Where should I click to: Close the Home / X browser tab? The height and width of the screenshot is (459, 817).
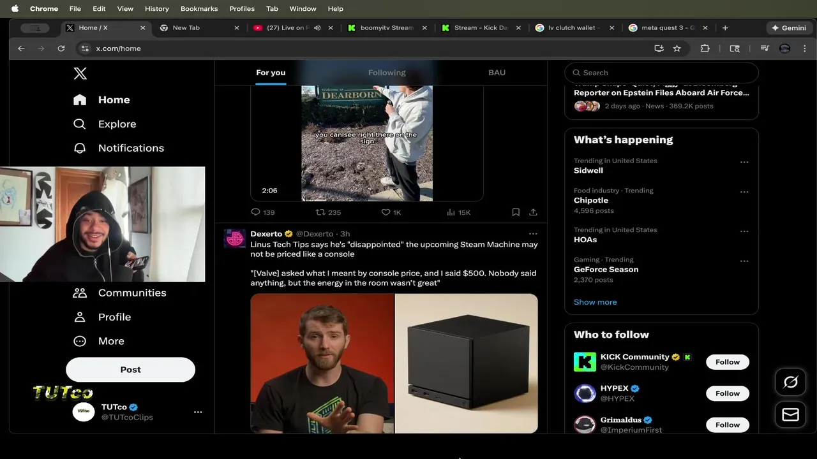142,28
